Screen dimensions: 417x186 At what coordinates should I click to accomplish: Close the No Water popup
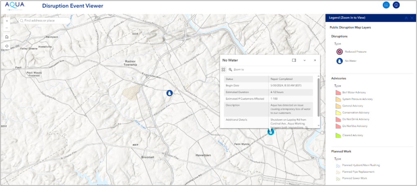(x=315, y=60)
